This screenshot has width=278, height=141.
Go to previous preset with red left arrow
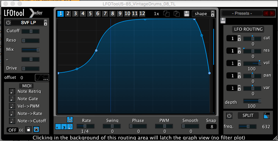pos(266,14)
